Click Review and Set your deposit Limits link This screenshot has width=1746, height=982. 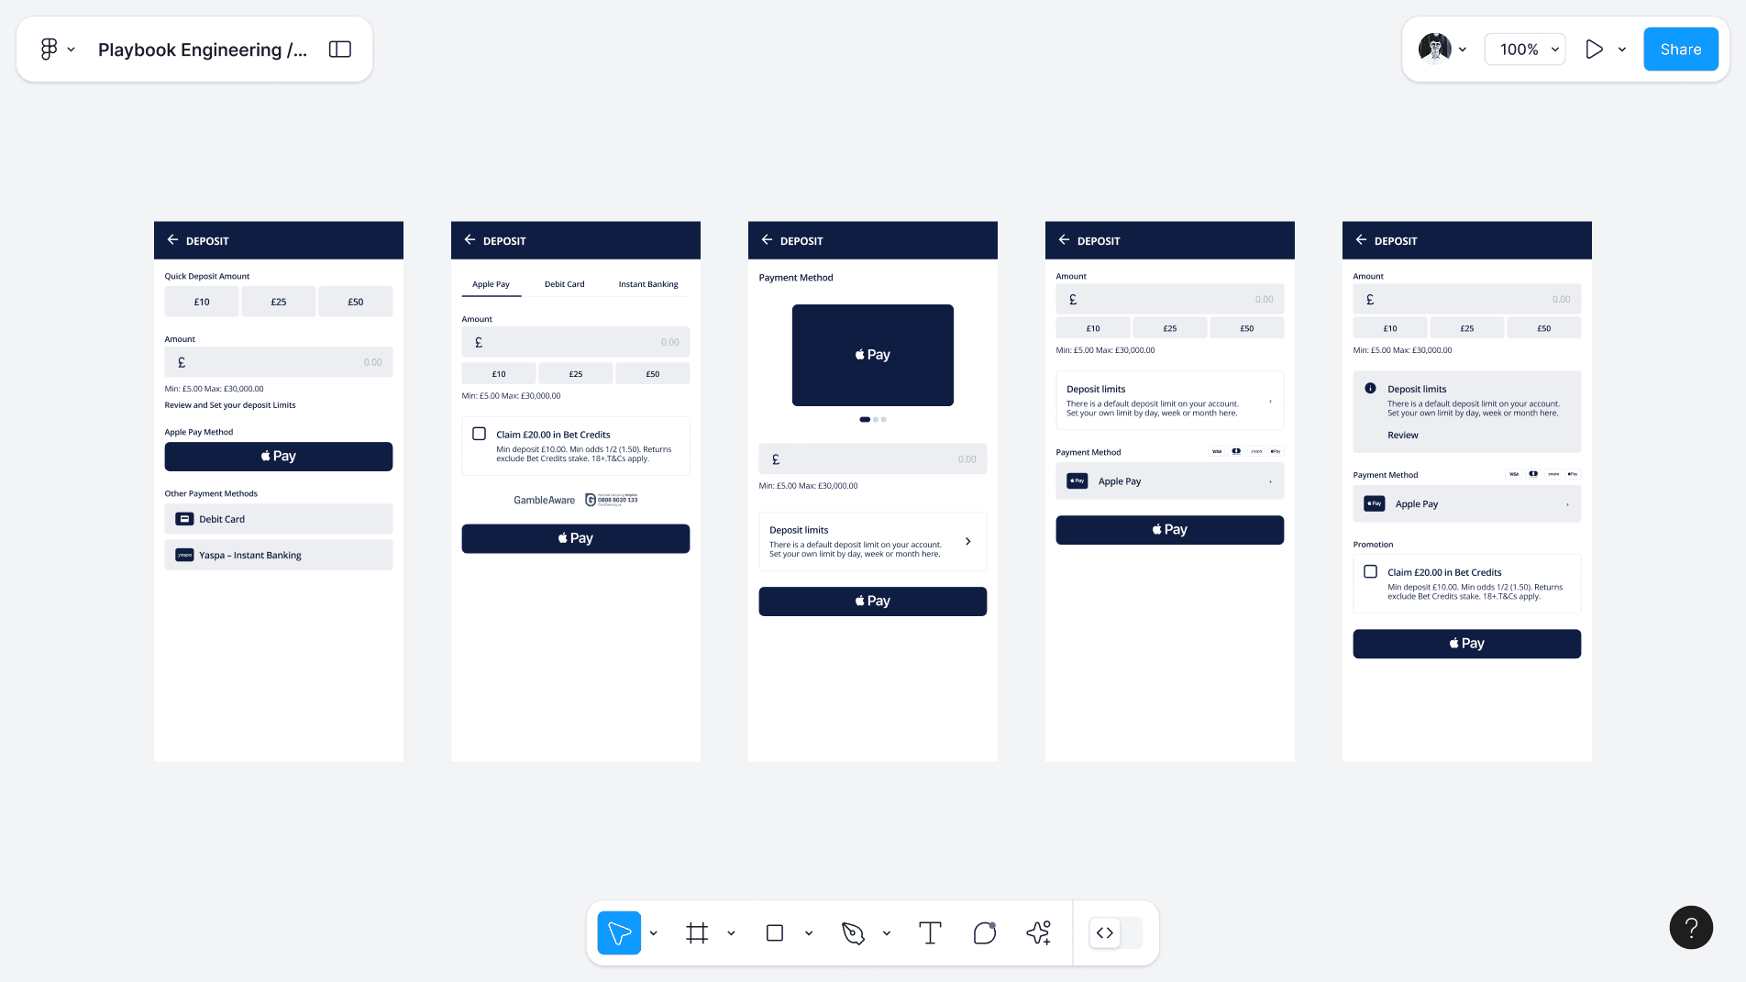(x=230, y=405)
